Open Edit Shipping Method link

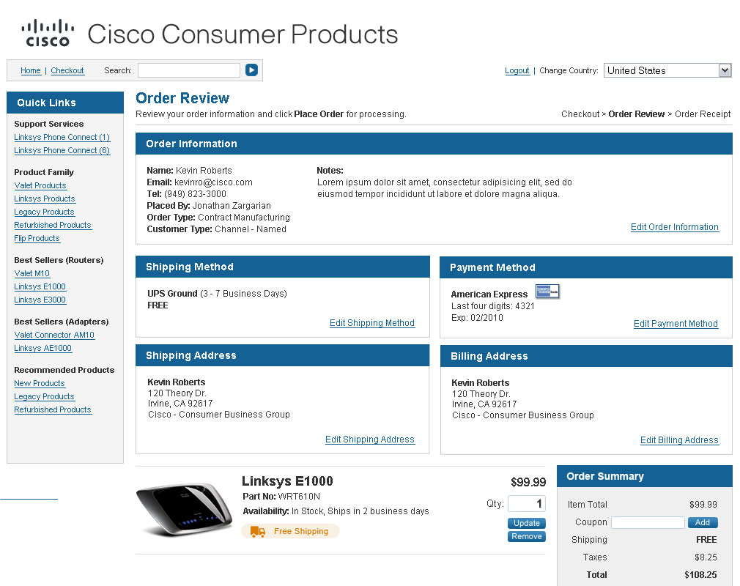click(372, 323)
